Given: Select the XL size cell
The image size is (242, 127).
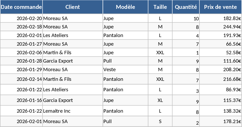Looking at the screenshot, I should click(x=160, y=100).
